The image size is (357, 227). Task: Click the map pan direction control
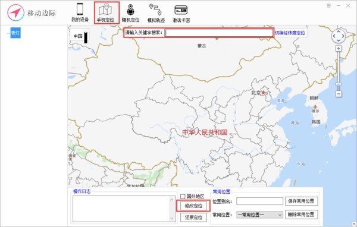tap(339, 36)
